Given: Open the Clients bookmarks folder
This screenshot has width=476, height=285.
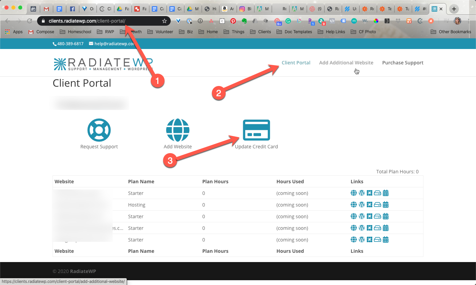Looking at the screenshot, I should tap(260, 32).
